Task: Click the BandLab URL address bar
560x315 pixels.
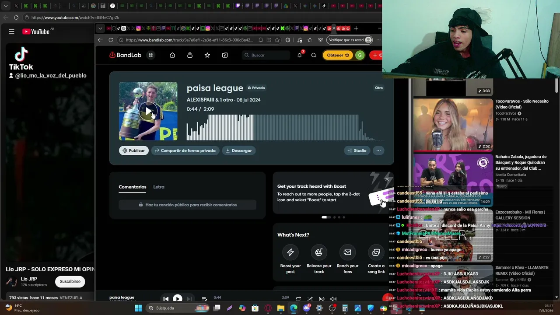Action: (189, 40)
